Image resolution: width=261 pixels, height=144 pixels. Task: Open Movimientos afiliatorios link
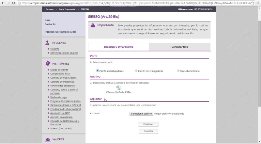point(63,86)
